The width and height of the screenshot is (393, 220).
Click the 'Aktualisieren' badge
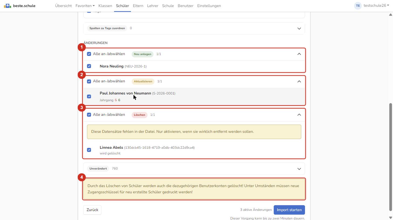[x=143, y=81]
